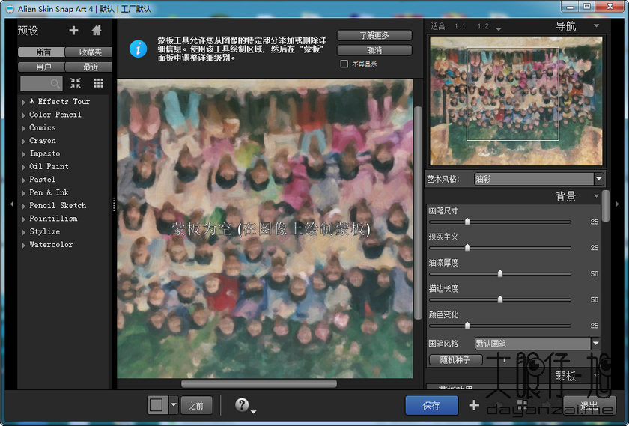Expand the Impasto preset group
This screenshot has width=629, height=426.
[x=24, y=154]
